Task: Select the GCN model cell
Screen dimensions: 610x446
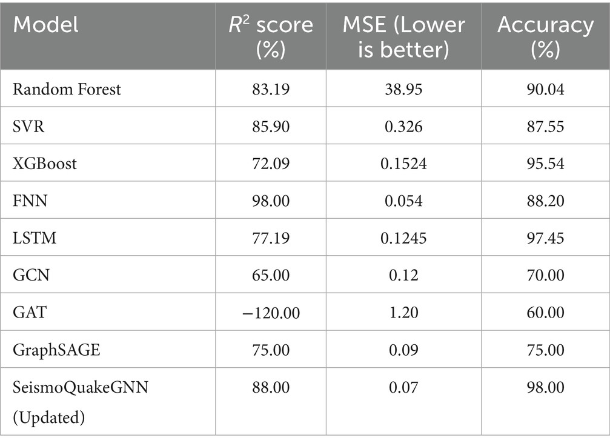Action: click(29, 275)
